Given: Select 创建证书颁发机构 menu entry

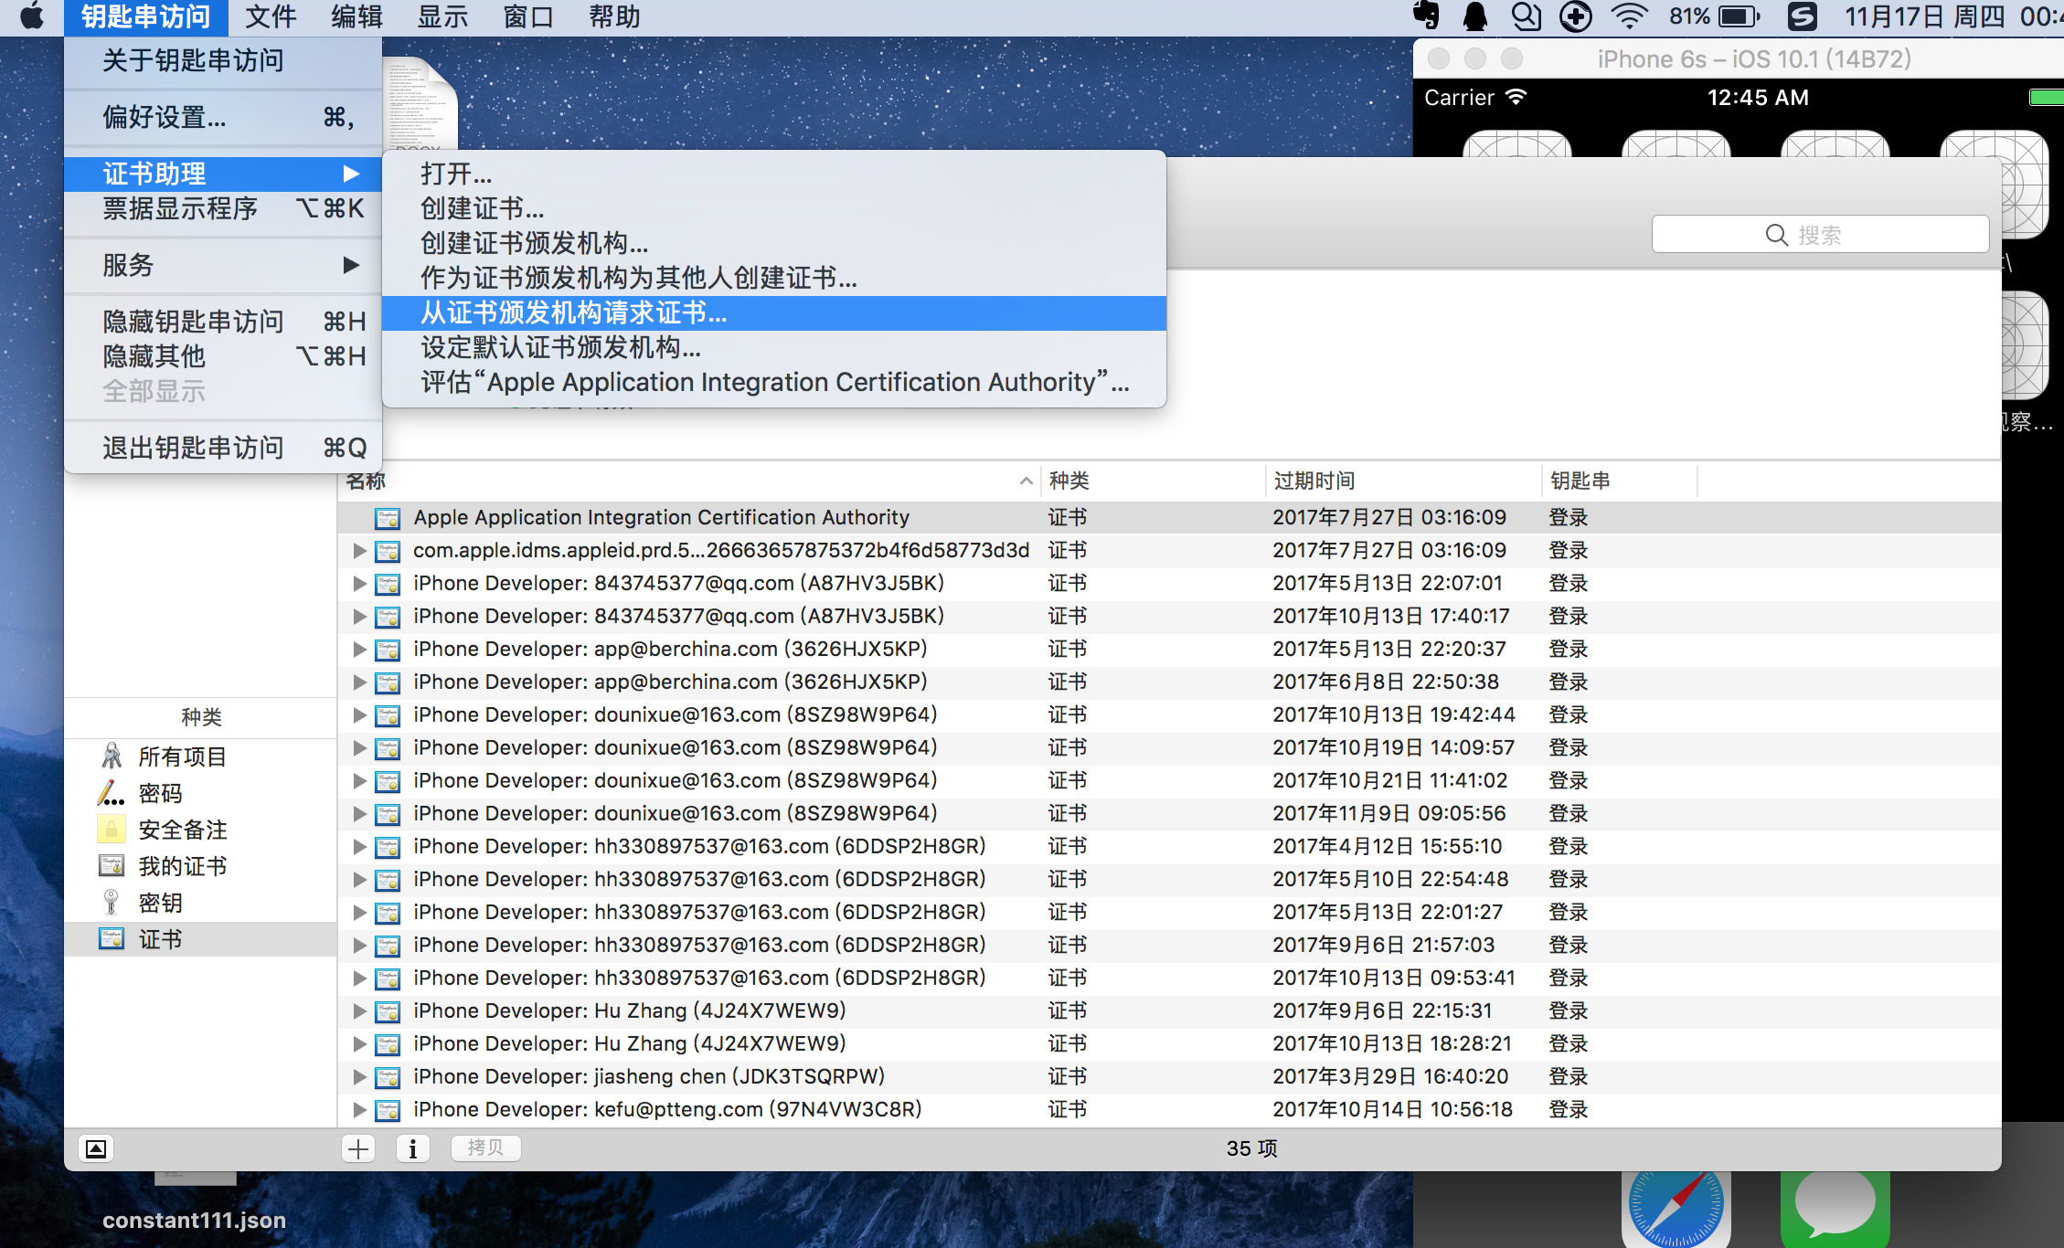Looking at the screenshot, I should (x=534, y=243).
